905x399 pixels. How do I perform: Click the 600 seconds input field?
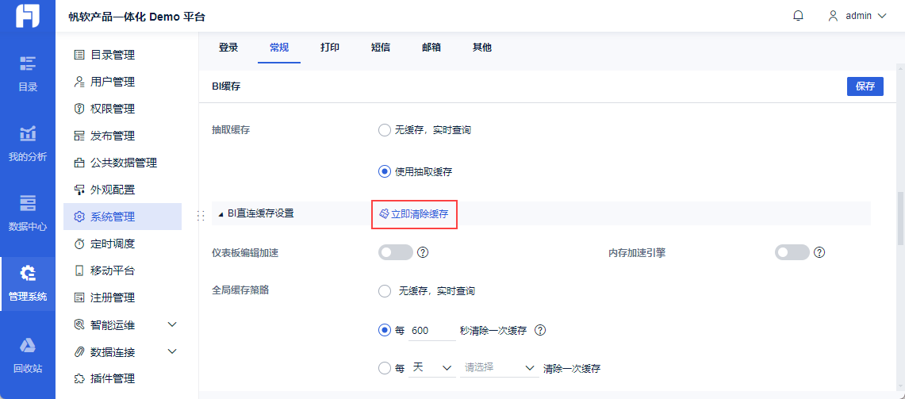pyautogui.click(x=432, y=331)
